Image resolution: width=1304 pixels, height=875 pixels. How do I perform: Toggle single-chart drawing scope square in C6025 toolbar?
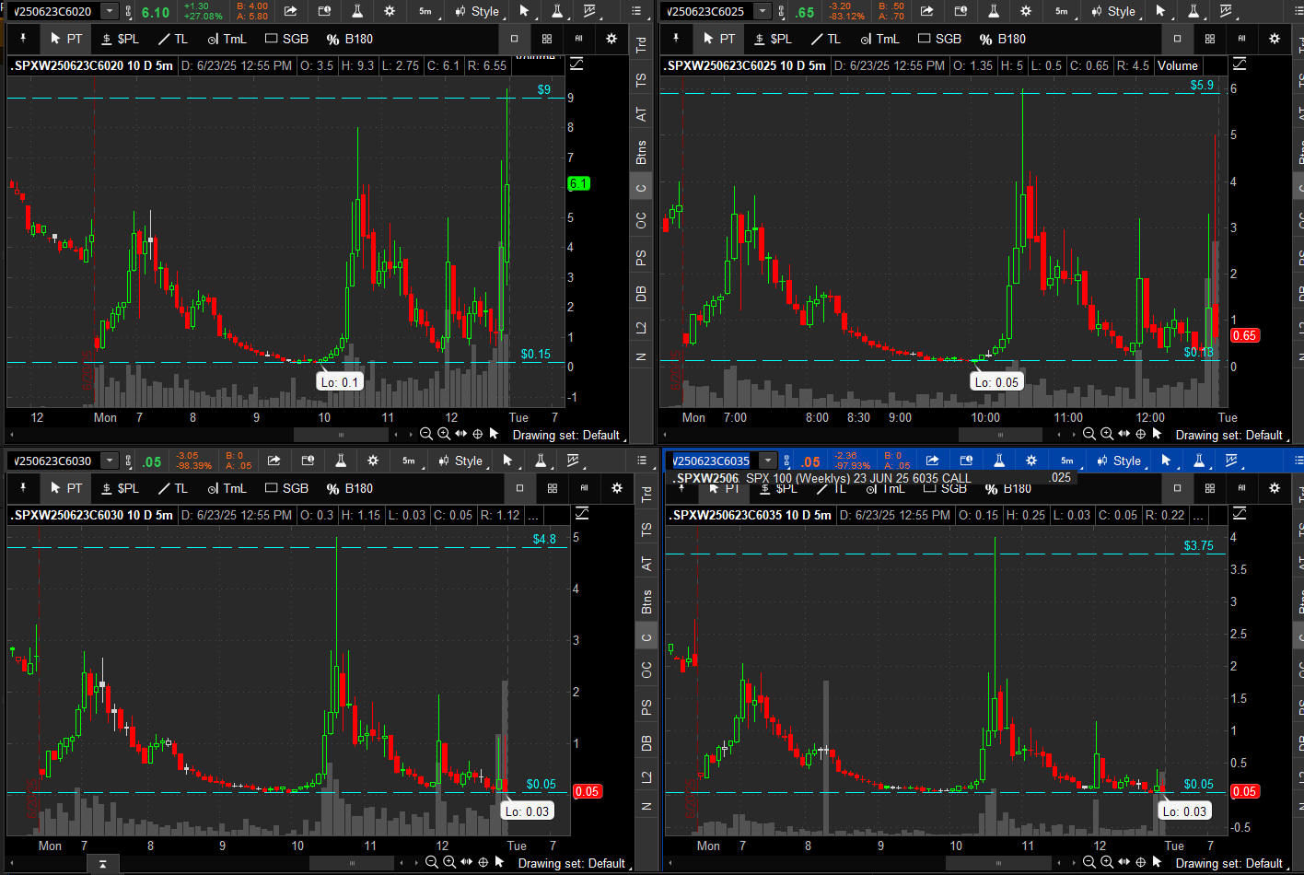[x=1177, y=39]
